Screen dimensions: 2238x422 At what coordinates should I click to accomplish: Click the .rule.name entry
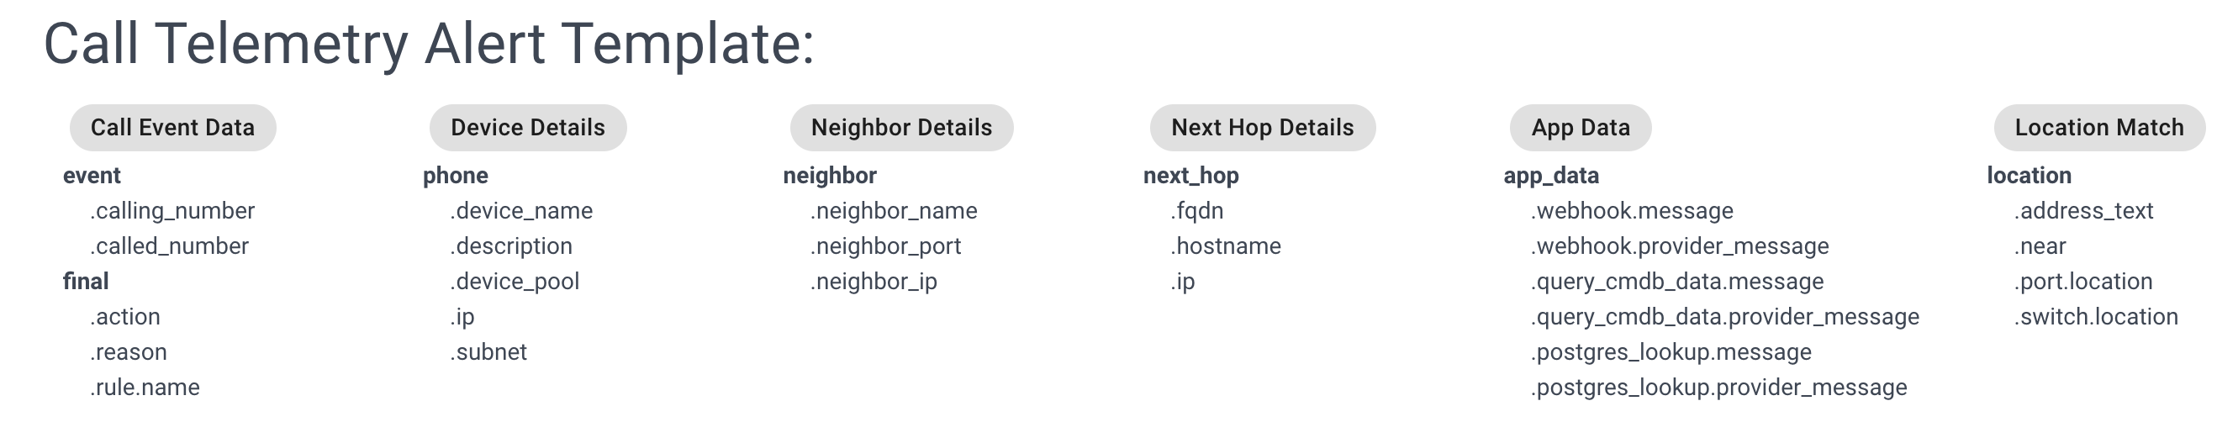point(145,388)
